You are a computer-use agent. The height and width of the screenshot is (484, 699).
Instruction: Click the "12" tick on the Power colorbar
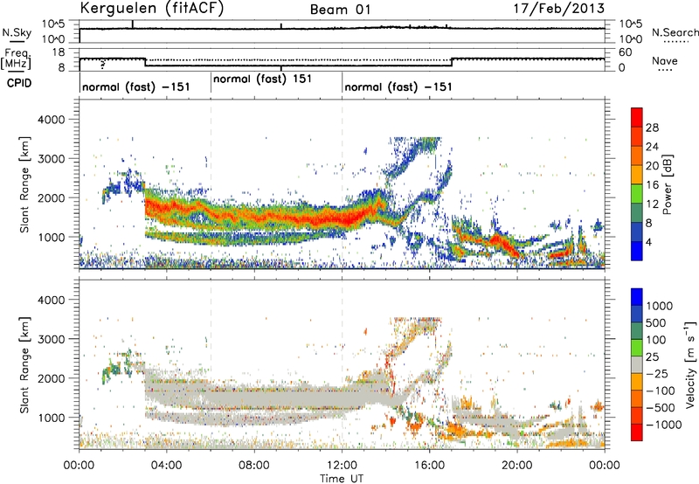[x=652, y=204]
